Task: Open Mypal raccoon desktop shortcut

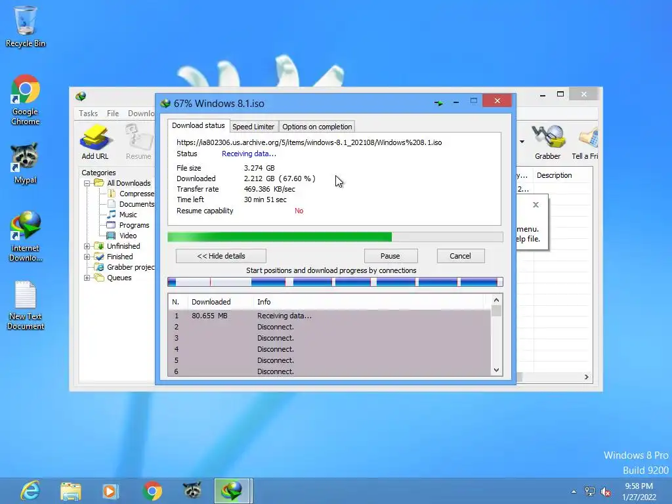Action: 26,163
